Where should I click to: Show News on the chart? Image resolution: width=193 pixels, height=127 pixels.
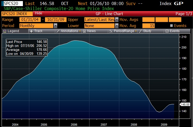[89, 31]
